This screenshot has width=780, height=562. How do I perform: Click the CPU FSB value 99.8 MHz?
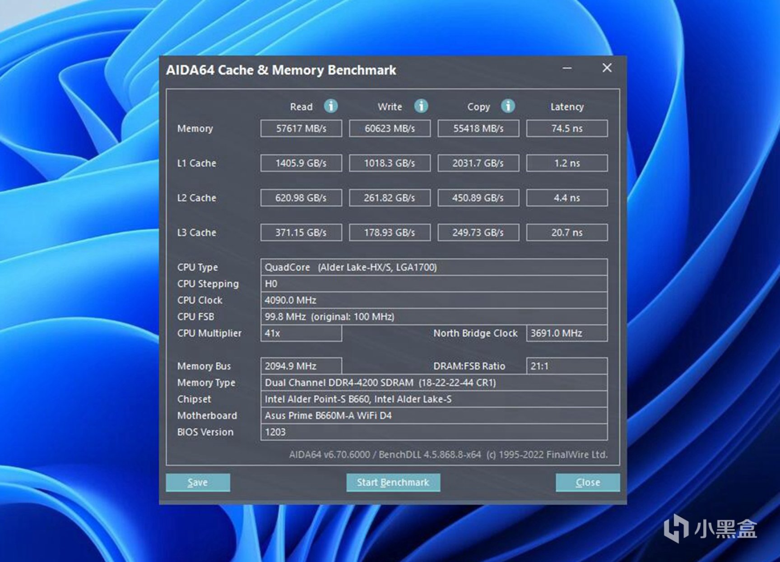pos(434,317)
